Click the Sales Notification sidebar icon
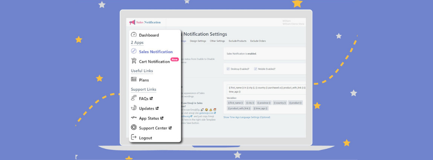The width and height of the screenshot is (433, 160). click(134, 51)
